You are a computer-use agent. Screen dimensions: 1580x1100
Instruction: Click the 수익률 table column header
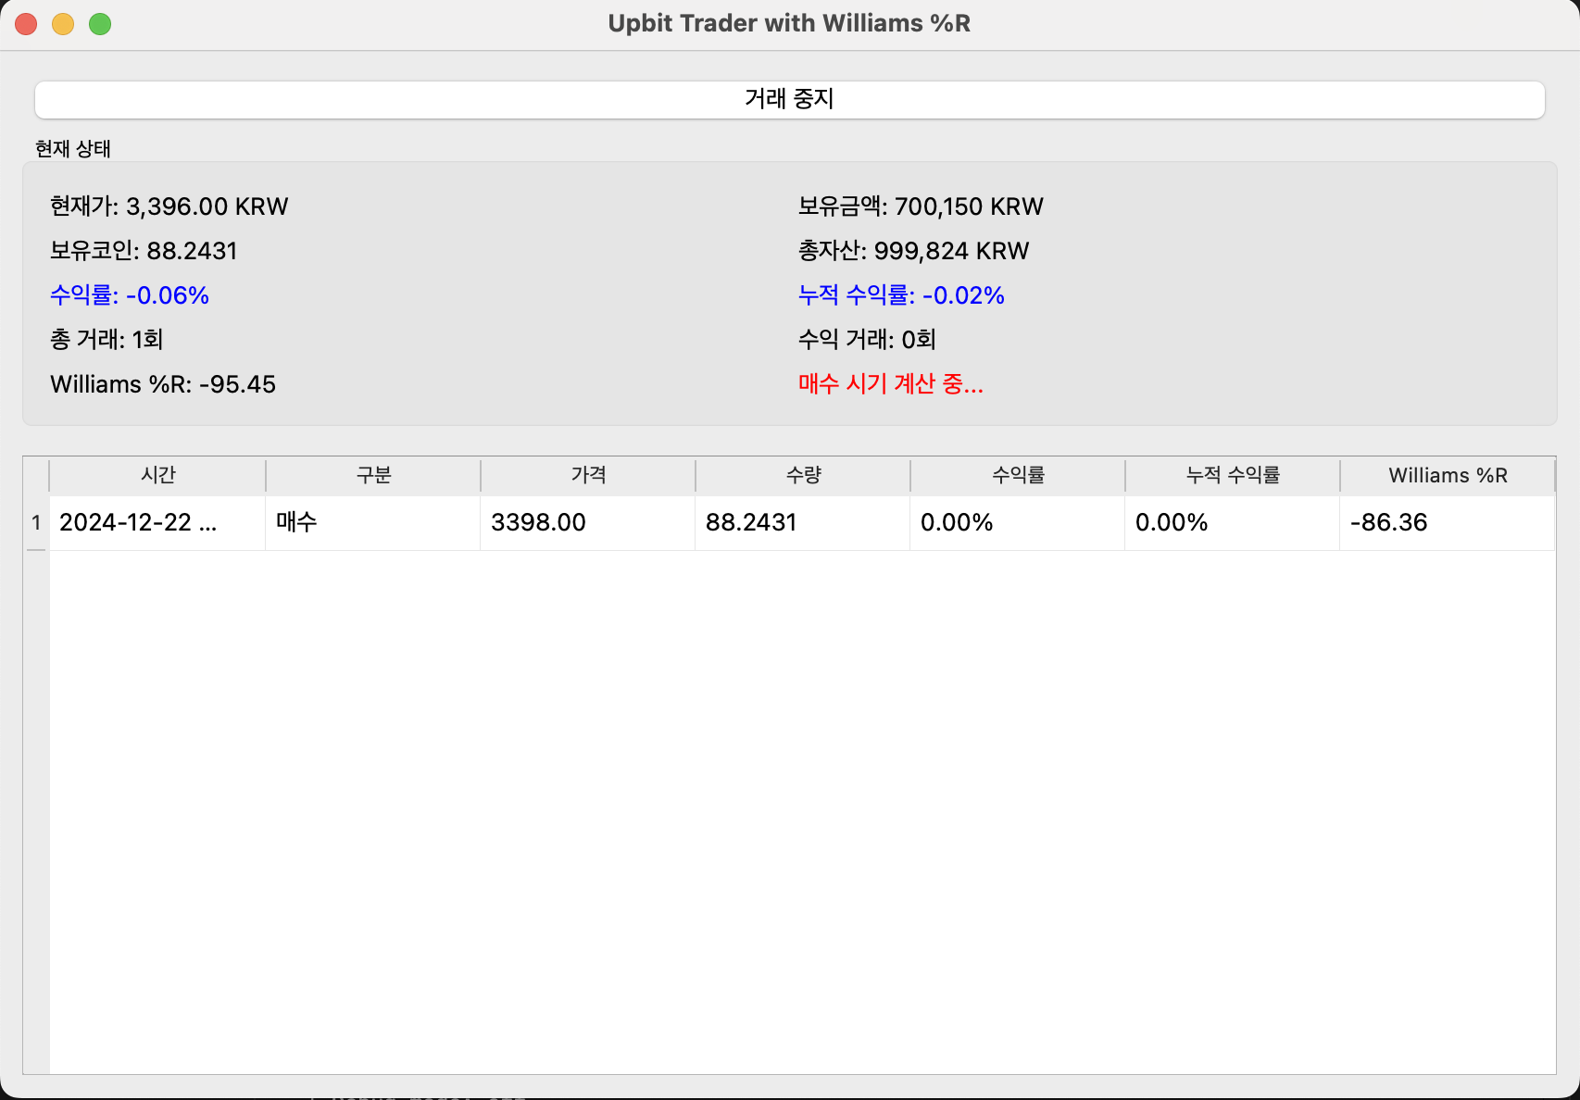pos(1018,475)
